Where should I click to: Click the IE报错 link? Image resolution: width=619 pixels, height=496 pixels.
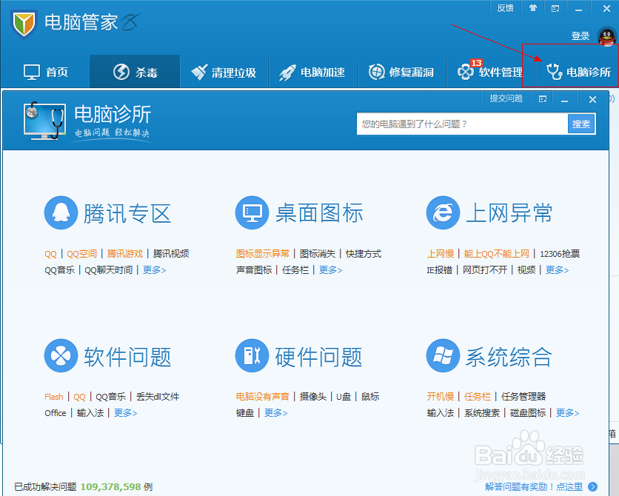[439, 270]
